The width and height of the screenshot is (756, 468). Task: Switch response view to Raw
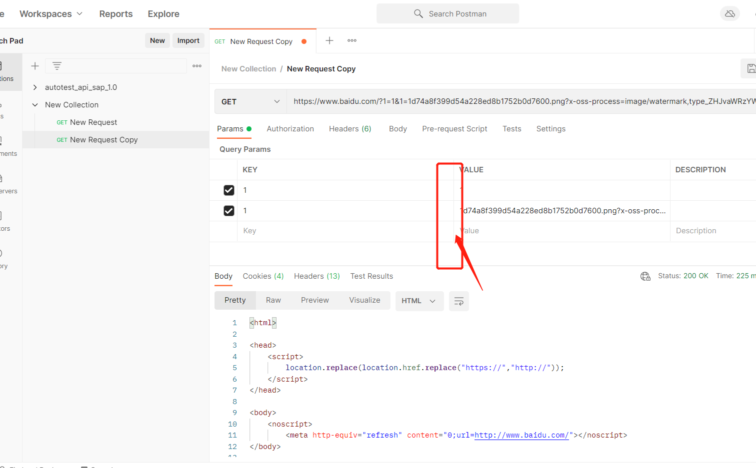(273, 300)
